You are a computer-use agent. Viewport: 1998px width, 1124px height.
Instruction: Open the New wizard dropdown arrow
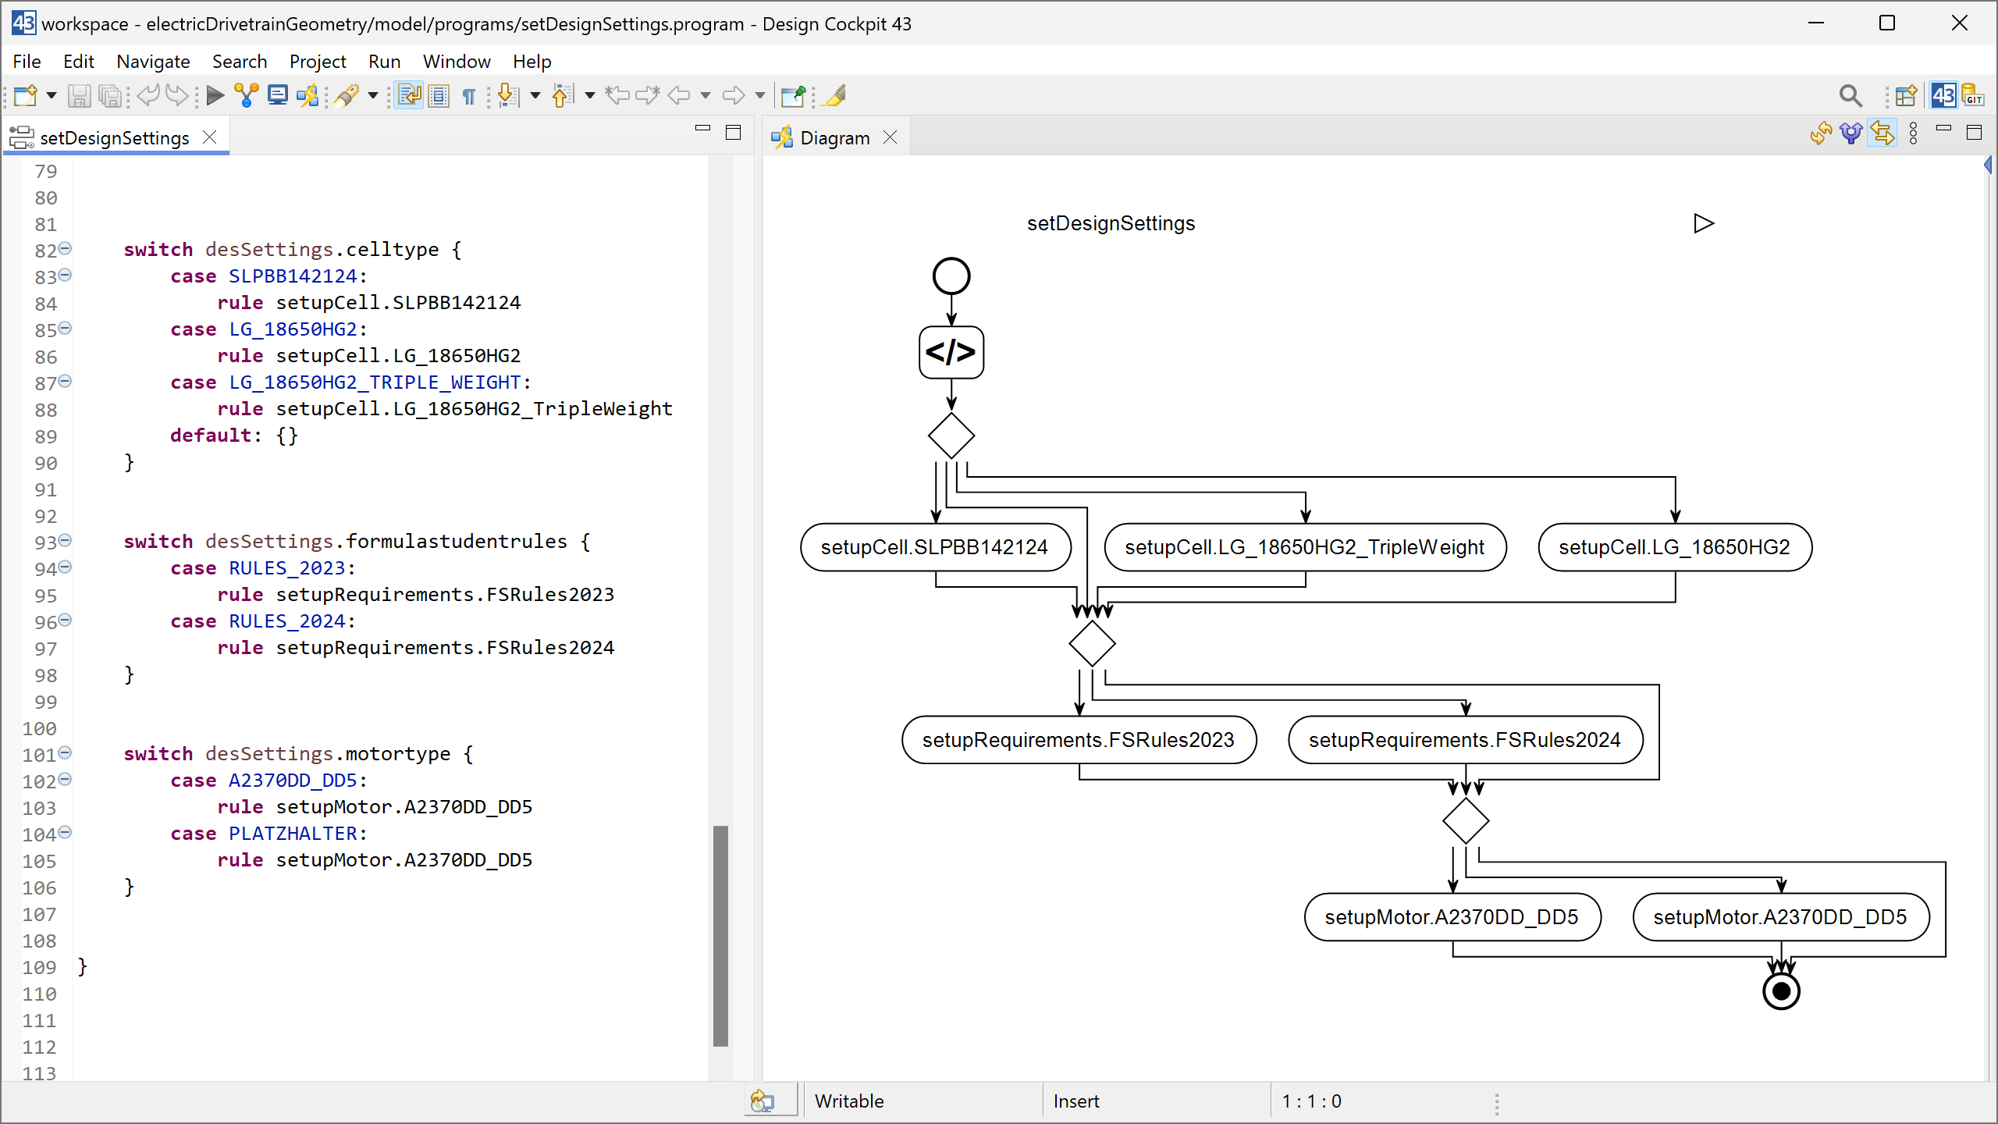pos(52,95)
